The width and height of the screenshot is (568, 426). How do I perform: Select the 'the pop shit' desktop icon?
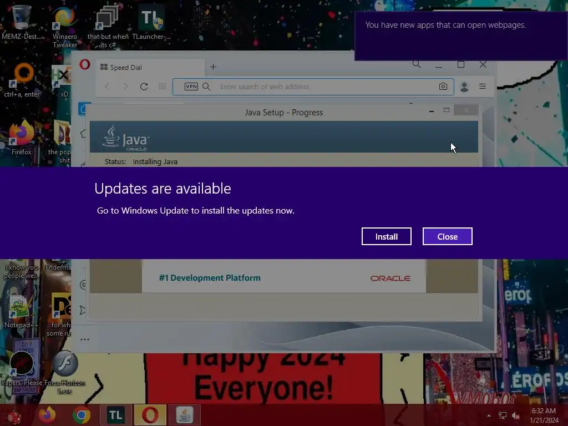coord(60,141)
